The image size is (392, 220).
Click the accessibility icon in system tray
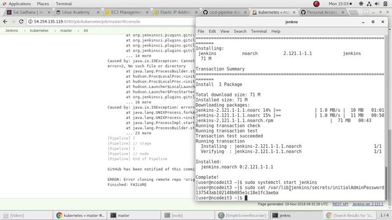click(361, 4)
